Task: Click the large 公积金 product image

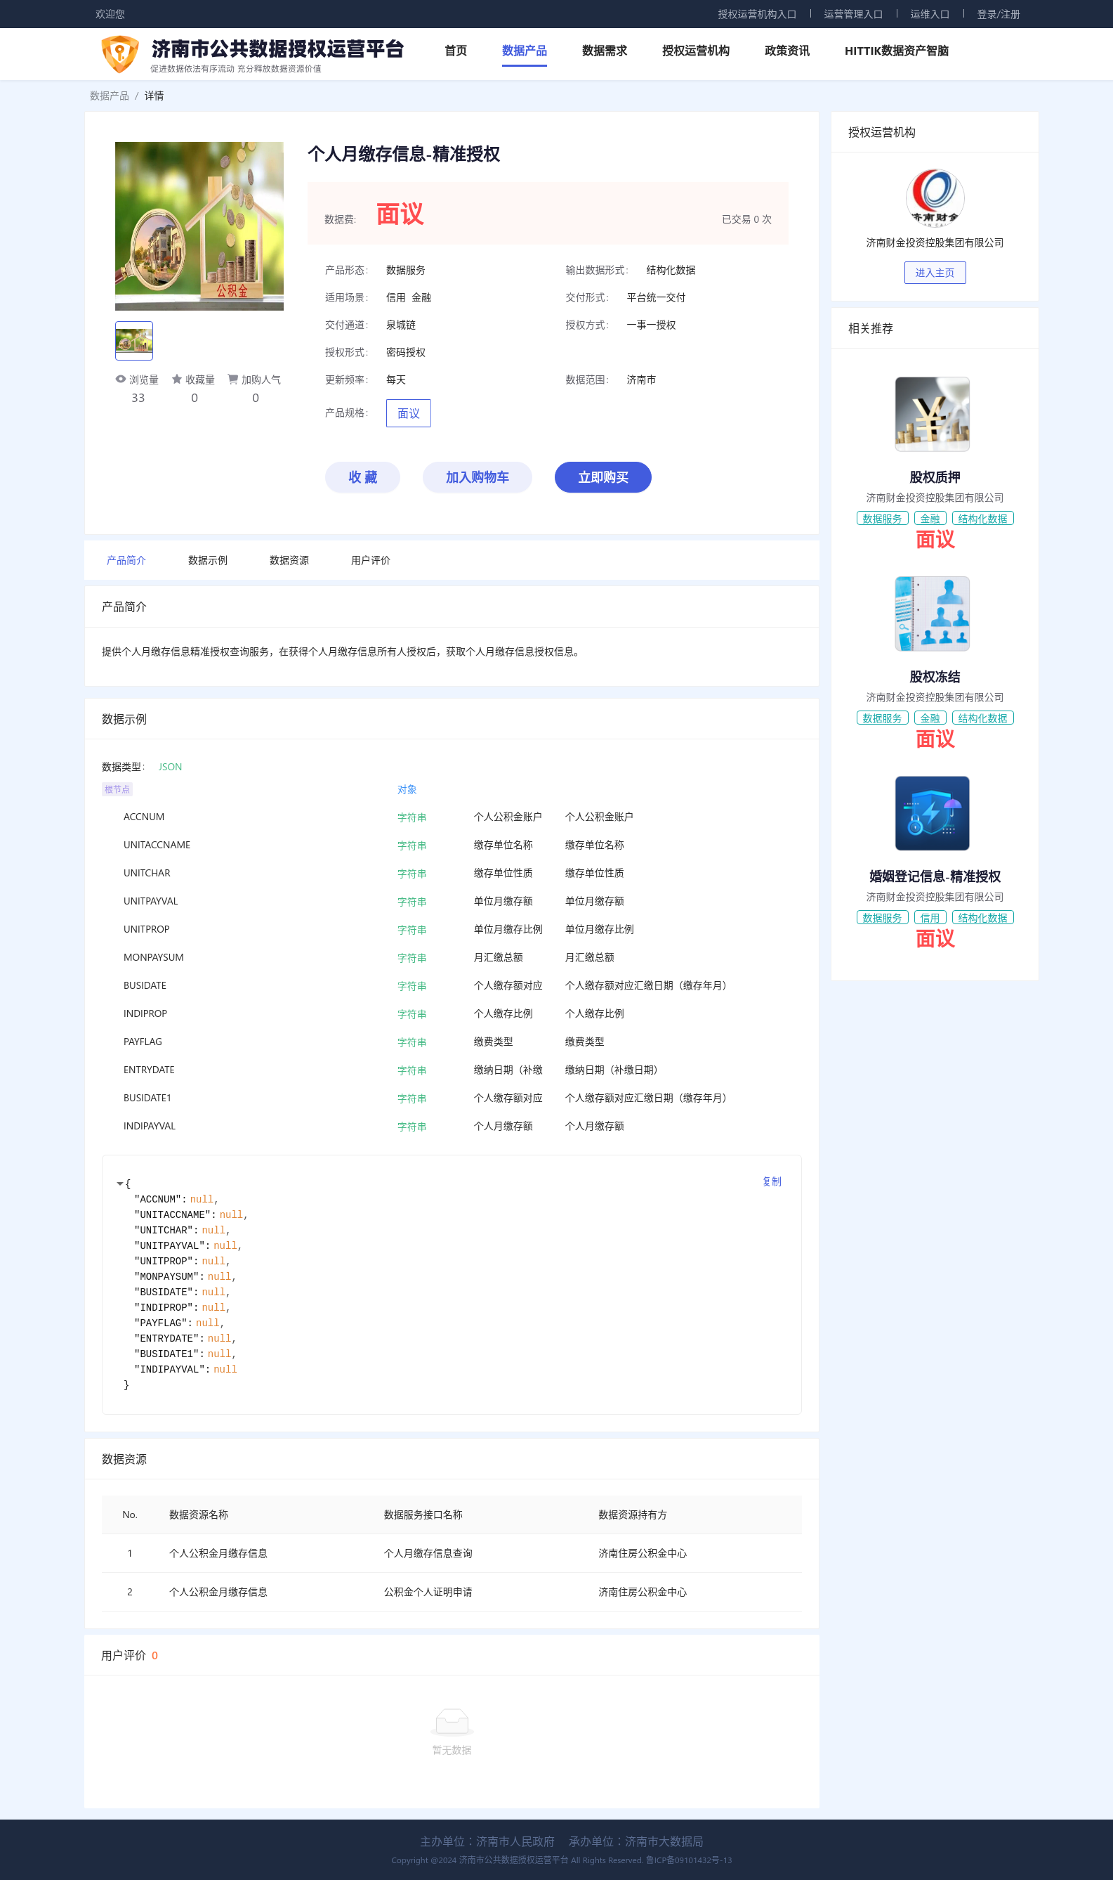Action: click(x=199, y=226)
